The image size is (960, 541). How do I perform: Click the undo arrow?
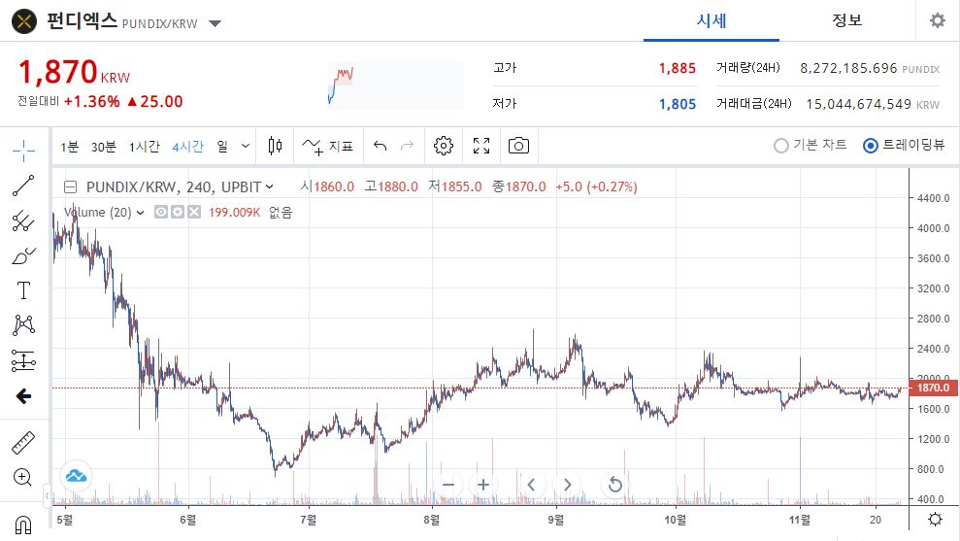click(380, 146)
